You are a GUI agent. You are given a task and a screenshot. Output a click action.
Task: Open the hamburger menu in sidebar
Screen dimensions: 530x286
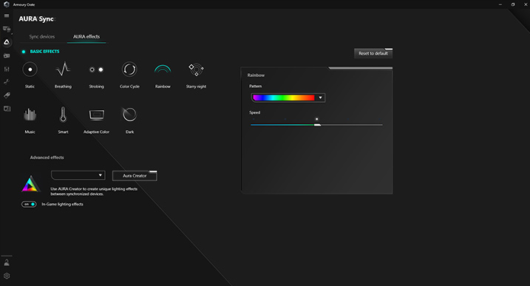7,16
